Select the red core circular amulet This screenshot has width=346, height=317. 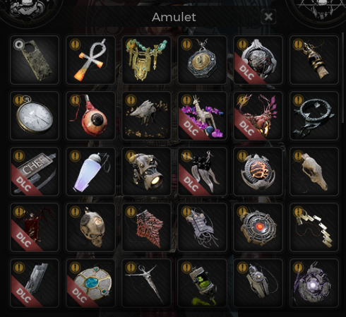[258, 227]
